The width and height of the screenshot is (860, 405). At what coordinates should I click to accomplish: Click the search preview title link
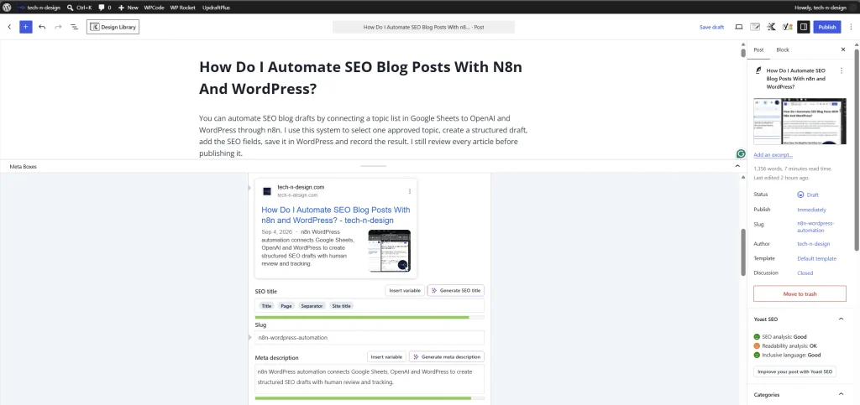pos(336,215)
